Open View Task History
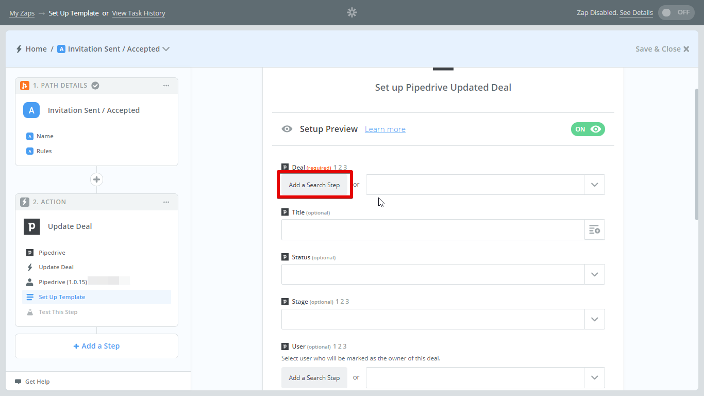704x396 pixels. (x=139, y=13)
